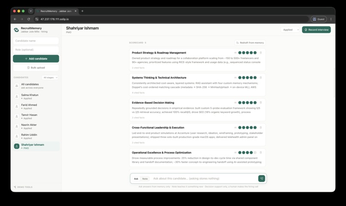Set Systems Thinking rating to second dot
The height and width of the screenshot is (206, 346).
pos(243,78)
